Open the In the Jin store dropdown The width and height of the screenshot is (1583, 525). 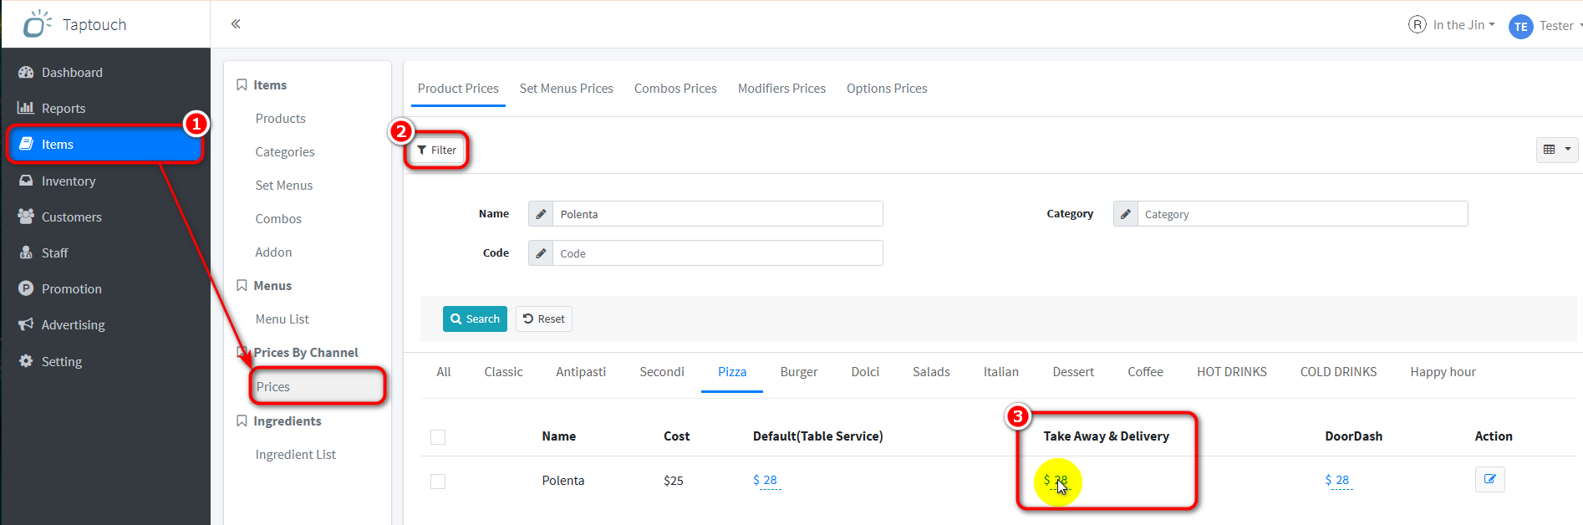tap(1463, 25)
